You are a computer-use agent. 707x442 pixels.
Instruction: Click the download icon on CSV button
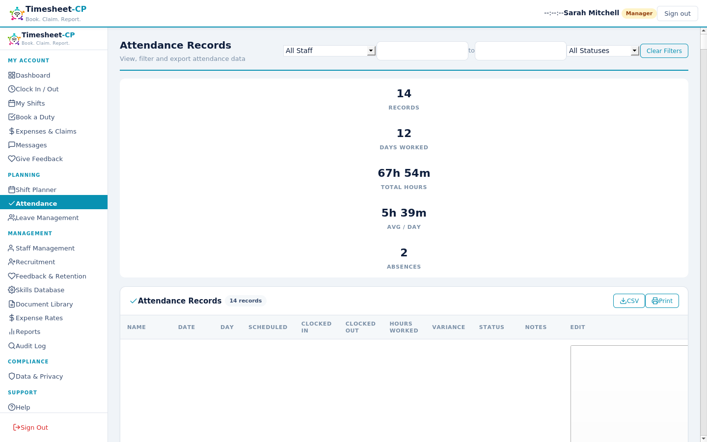(x=623, y=301)
